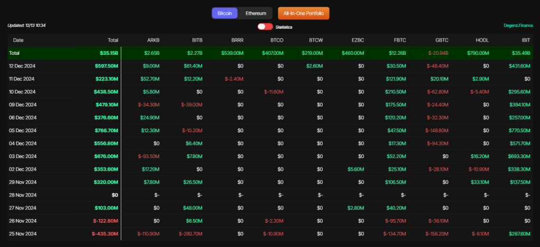Click the IBIT column header

click(x=525, y=40)
